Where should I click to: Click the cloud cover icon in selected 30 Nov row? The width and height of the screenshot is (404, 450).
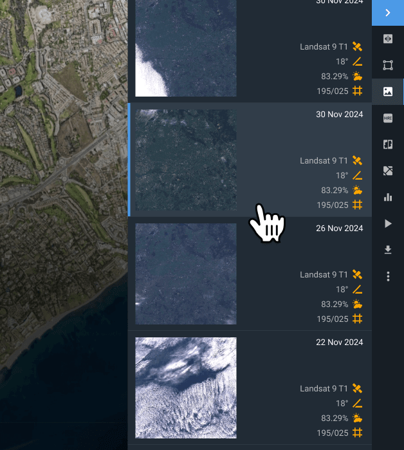[357, 190]
